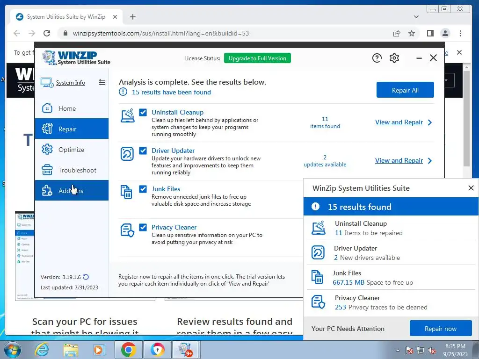The image size is (479, 359).
Task: Click popup Driver Updater icon
Action: click(x=318, y=253)
